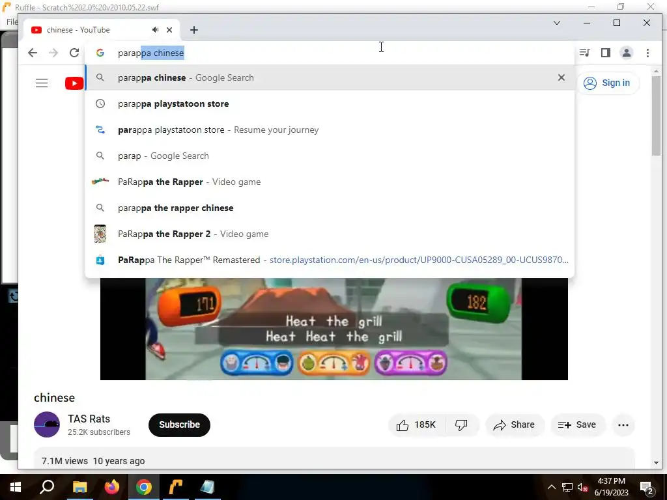Viewport: 667px width, 500px height.
Task: Select 'PaRappa the Rapper - Video game' suggestion
Action: tap(330, 182)
